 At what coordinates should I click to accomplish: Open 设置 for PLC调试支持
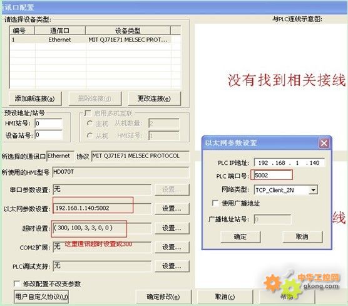tap(171, 266)
